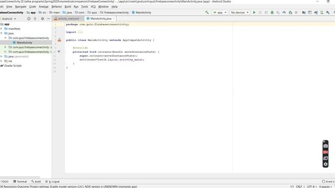The image size is (335, 188).
Task: Open the AVD Manager device icon
Action: [x=322, y=13]
